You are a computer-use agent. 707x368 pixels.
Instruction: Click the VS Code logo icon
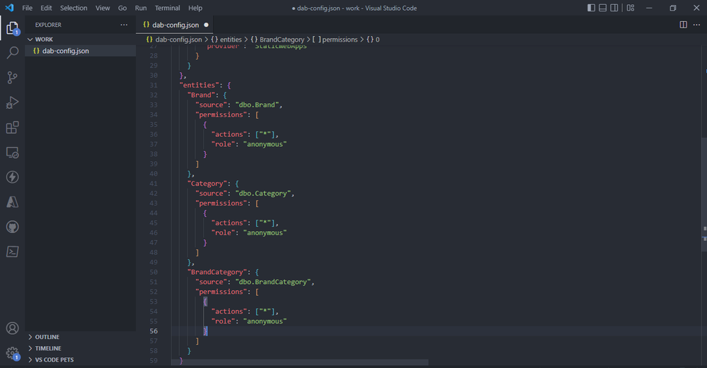click(9, 8)
